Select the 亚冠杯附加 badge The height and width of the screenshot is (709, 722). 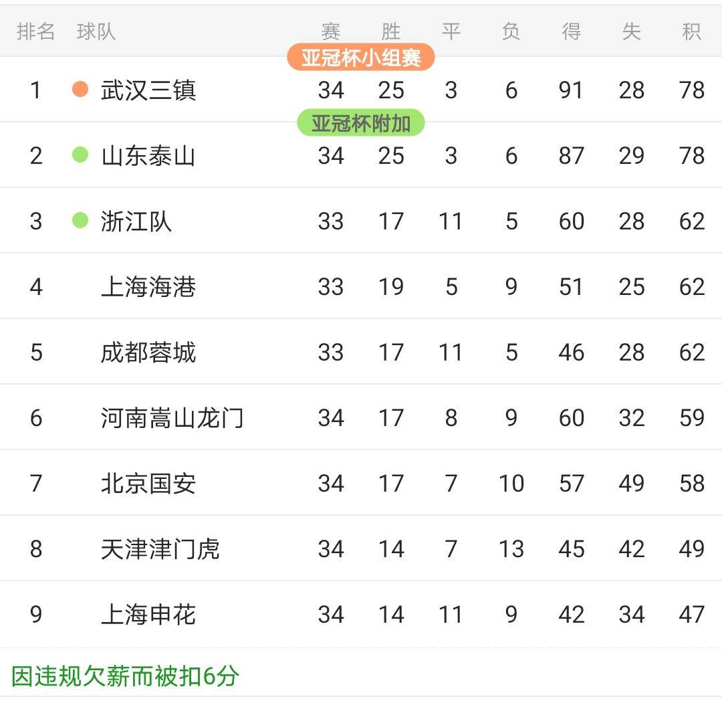(x=361, y=122)
